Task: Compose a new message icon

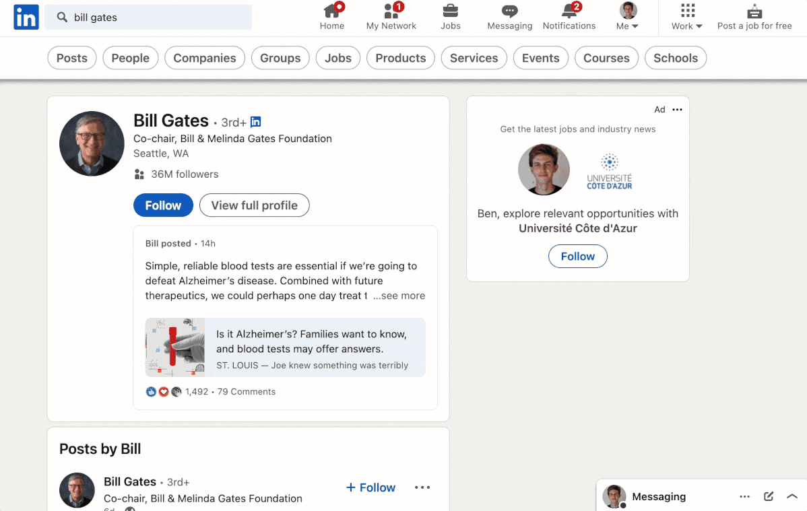Action: (x=769, y=497)
